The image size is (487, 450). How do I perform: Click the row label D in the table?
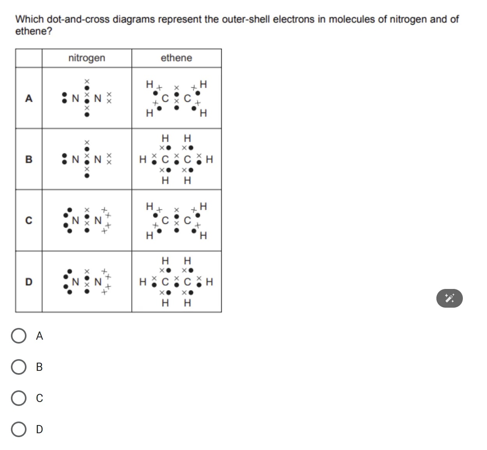coord(28,282)
